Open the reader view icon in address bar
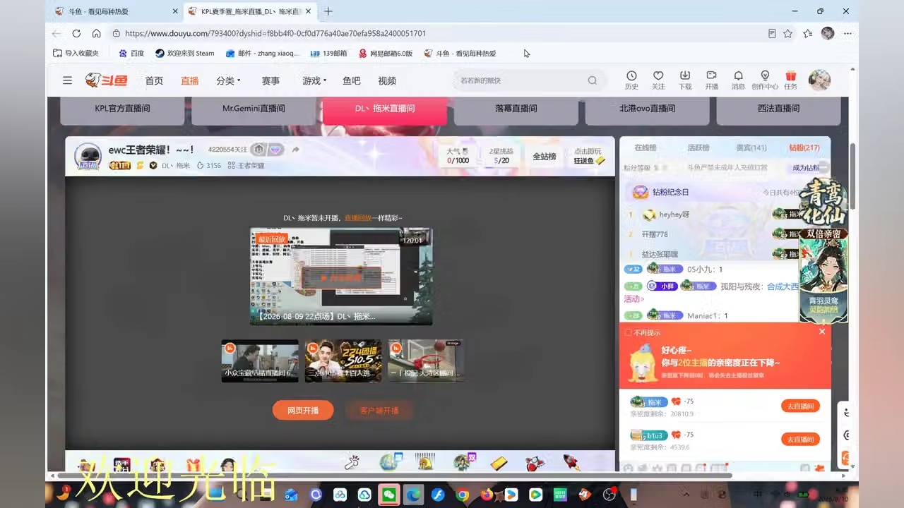This screenshot has width=904, height=508. click(x=772, y=33)
